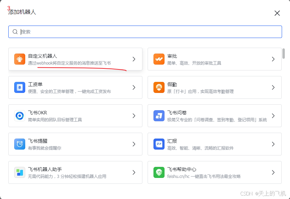Click description feishu.cn/hc 一键直击飞书用法最全攻略
The image size is (290, 199).
[204, 176]
